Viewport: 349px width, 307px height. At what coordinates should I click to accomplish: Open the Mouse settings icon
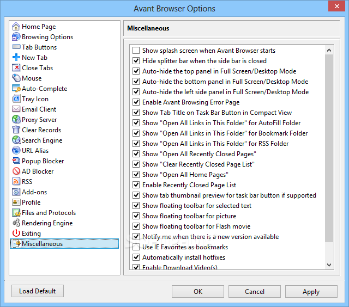coord(16,78)
